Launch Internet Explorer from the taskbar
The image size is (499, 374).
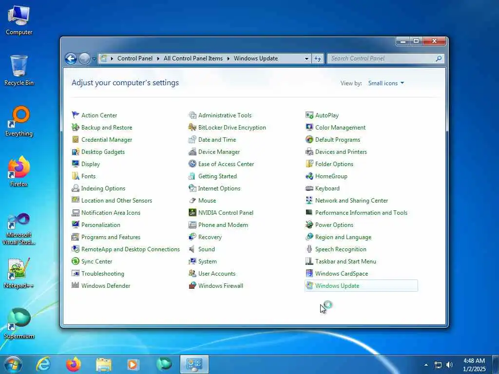click(43, 364)
